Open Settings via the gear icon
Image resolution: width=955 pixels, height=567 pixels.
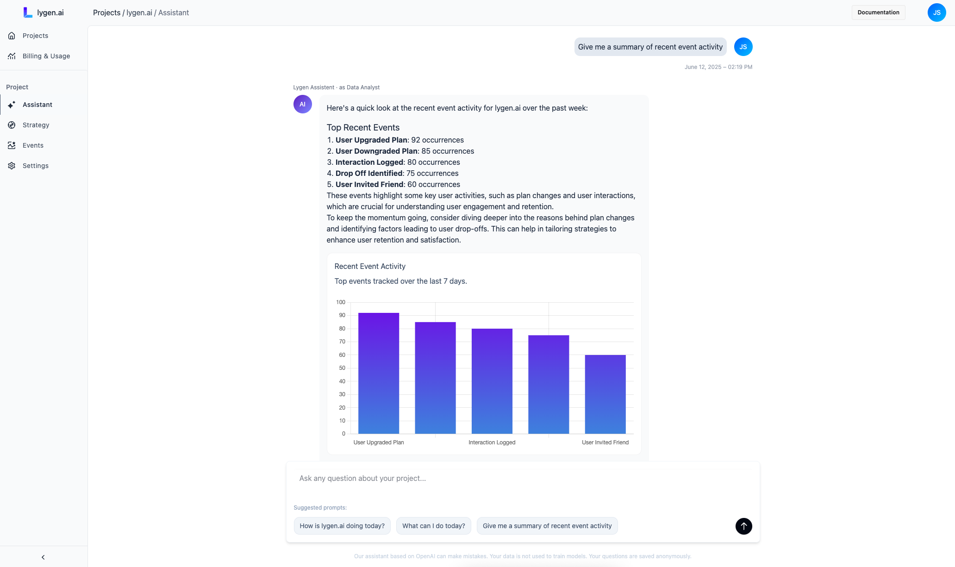pos(12,166)
